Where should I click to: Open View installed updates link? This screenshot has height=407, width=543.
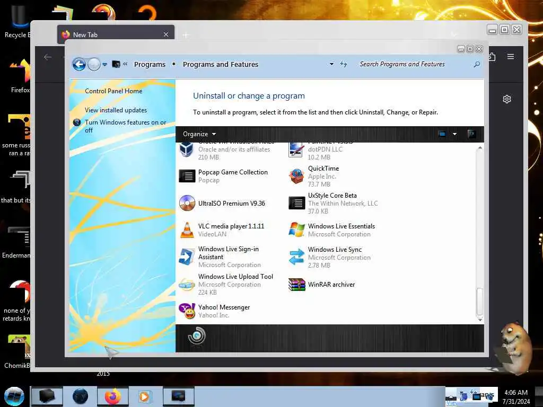[116, 110]
